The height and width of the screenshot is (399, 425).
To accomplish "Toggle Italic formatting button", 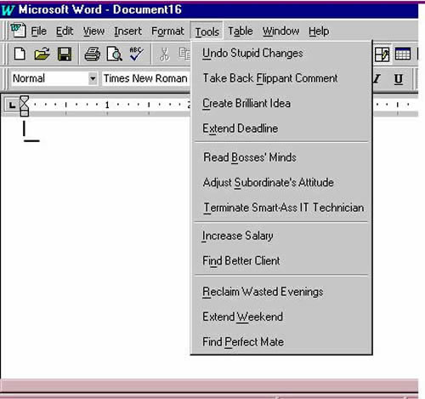I will pyautogui.click(x=377, y=78).
